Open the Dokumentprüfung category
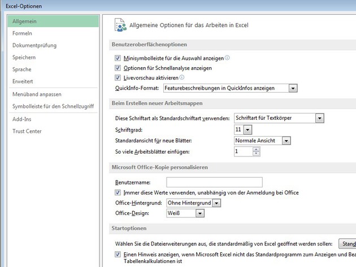The width and height of the screenshot is (356, 267). (x=53, y=45)
